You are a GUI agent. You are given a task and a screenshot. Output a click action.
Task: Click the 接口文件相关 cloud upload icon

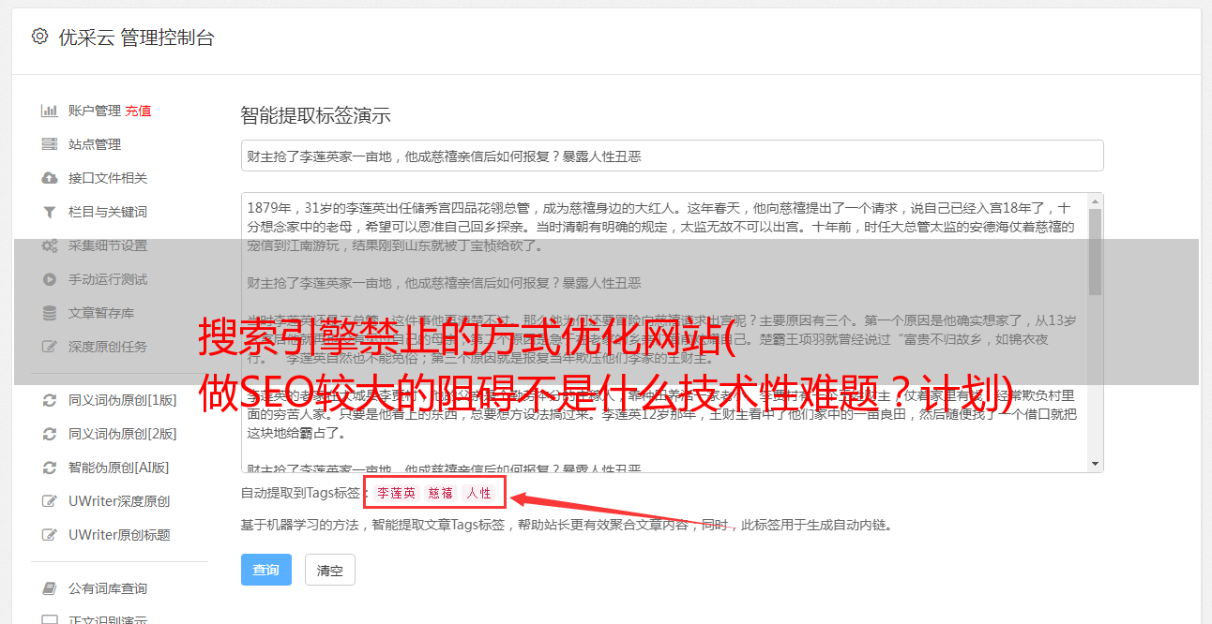tap(50, 178)
